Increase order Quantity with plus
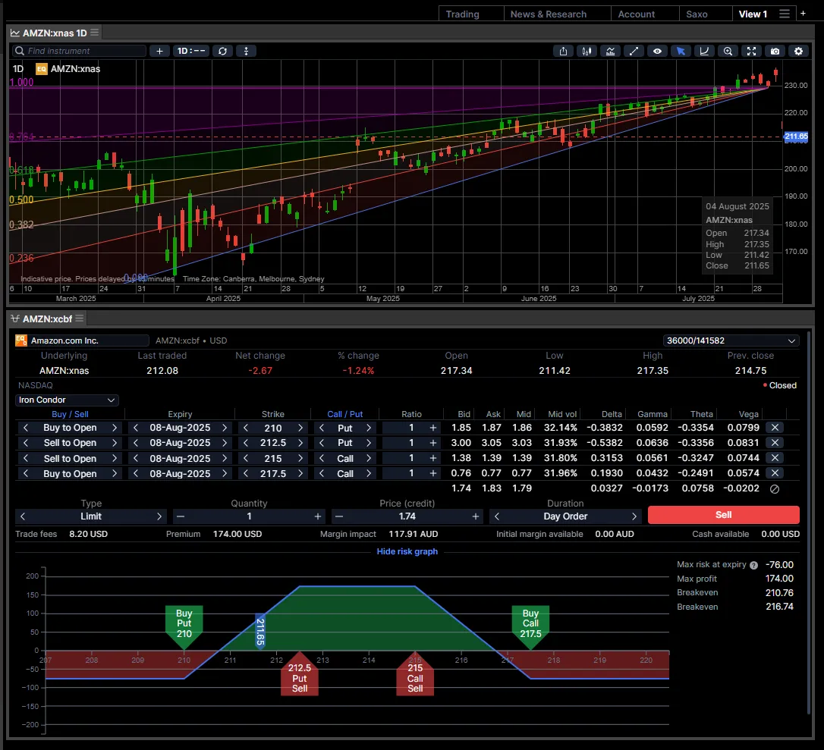Screen dimensions: 824x750 click(317, 516)
